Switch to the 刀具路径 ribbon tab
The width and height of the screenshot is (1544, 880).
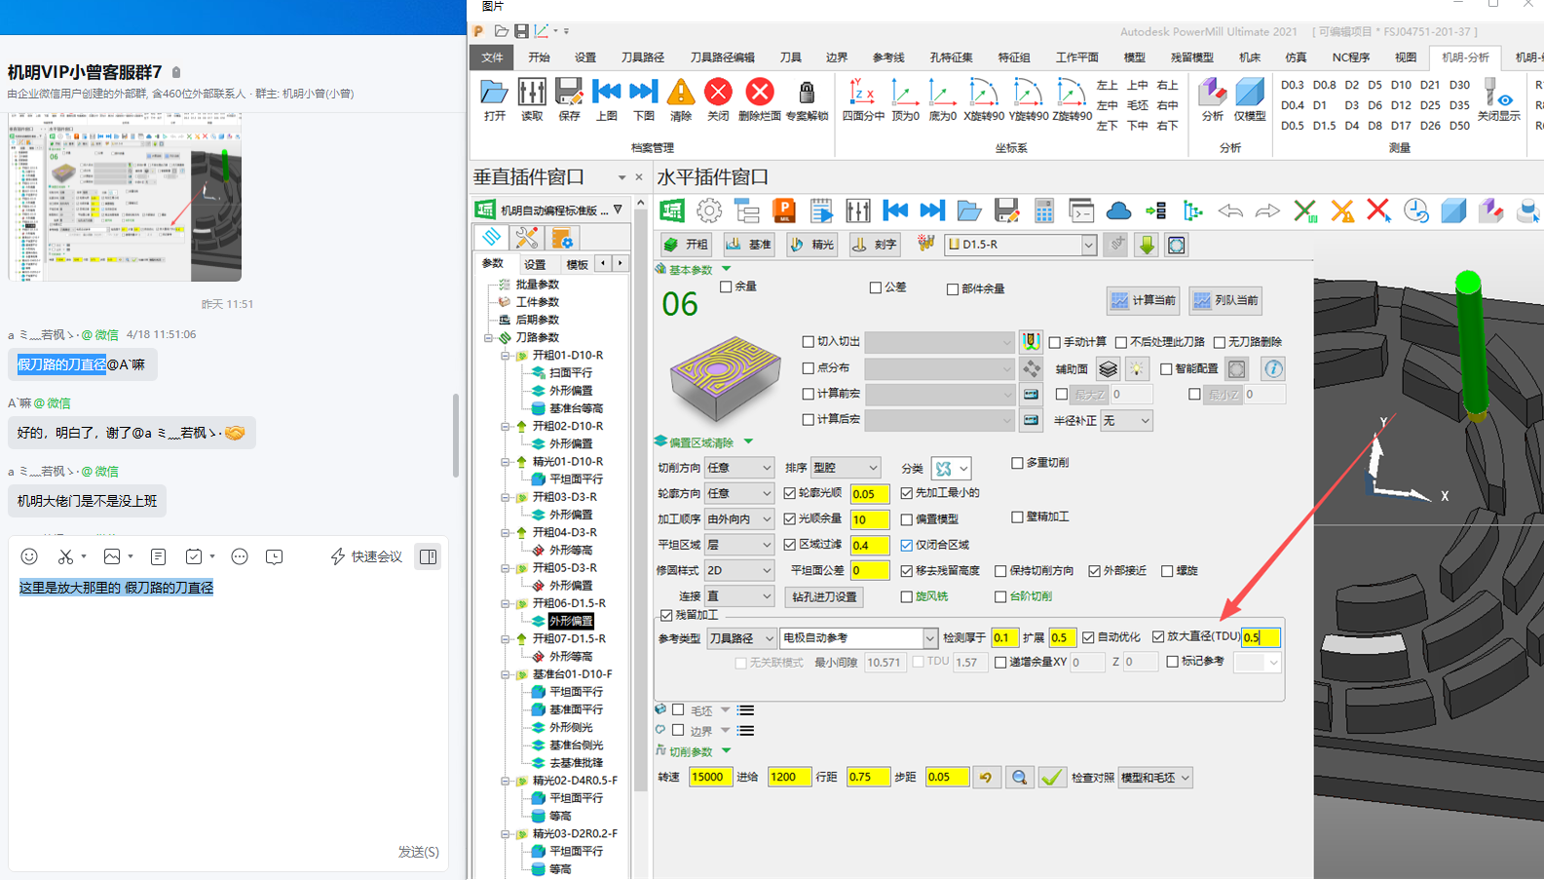[x=643, y=57]
